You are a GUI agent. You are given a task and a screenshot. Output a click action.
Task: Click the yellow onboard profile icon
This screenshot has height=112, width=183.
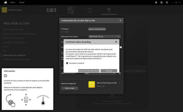[x=91, y=84]
